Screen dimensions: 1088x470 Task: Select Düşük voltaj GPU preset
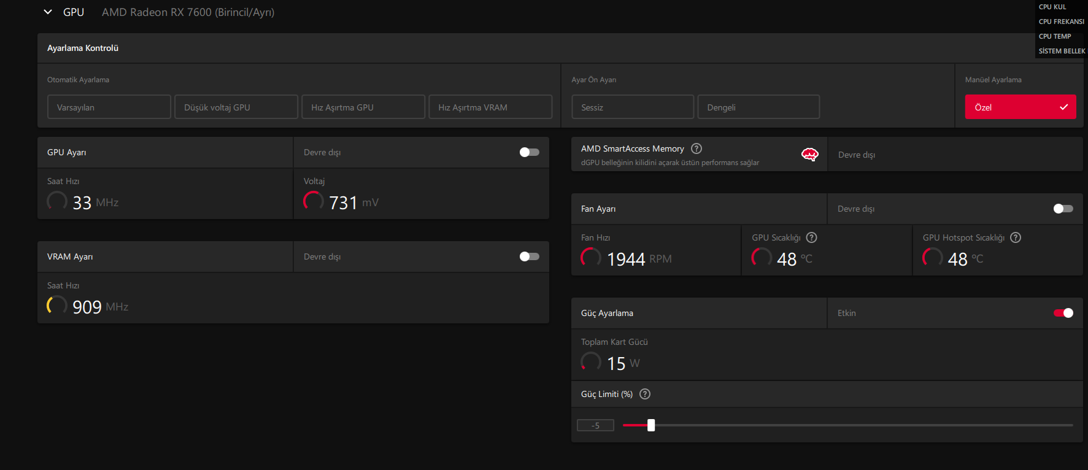[x=236, y=107]
